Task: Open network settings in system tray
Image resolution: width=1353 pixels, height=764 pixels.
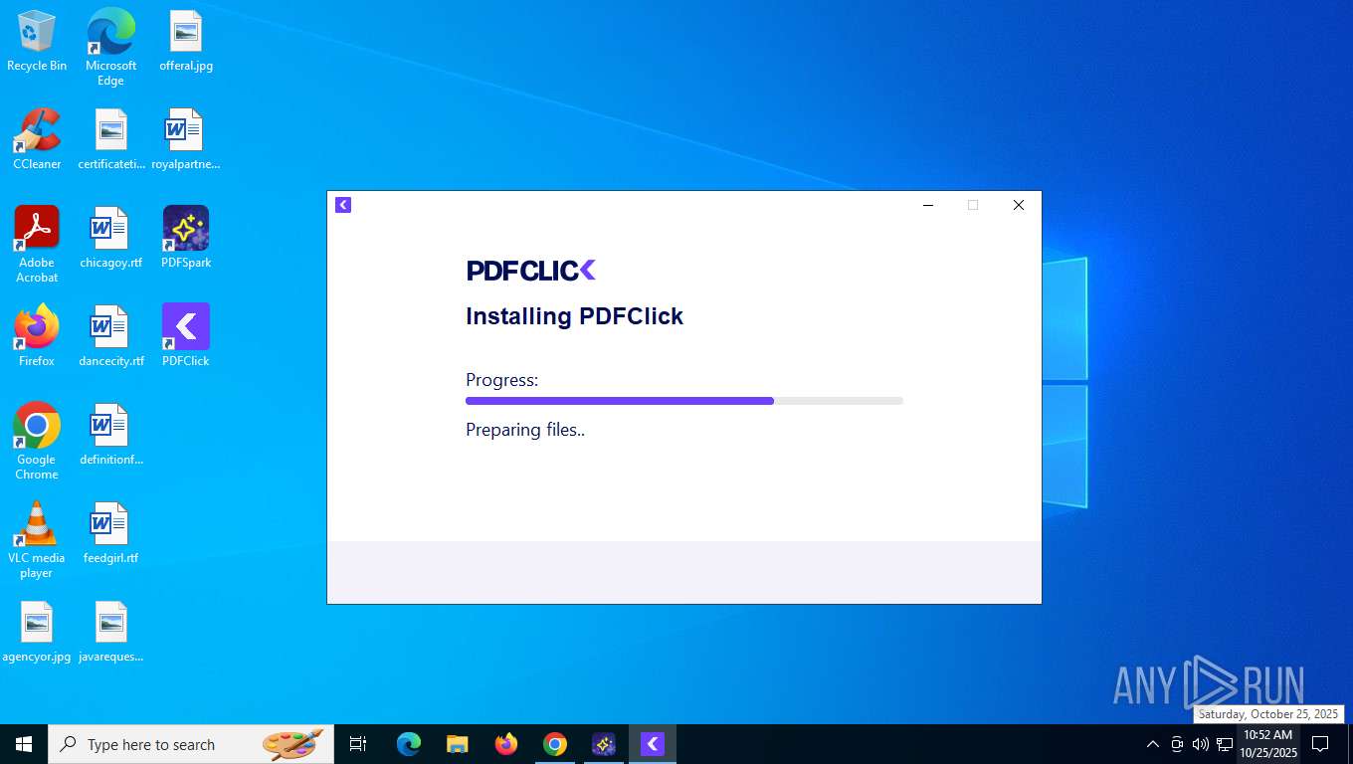Action: 1225,744
